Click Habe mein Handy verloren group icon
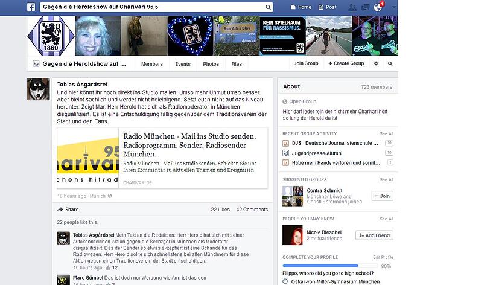Screen dimensions: 490x285 click(x=285, y=163)
